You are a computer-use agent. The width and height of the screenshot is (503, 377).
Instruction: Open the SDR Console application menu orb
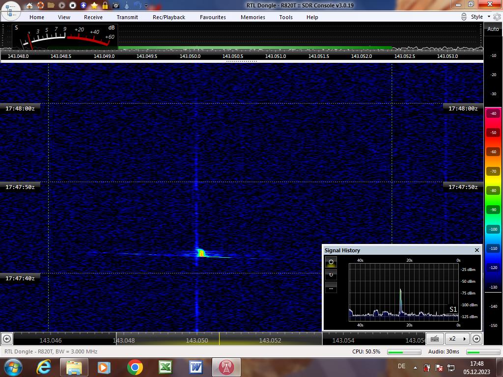click(10, 10)
